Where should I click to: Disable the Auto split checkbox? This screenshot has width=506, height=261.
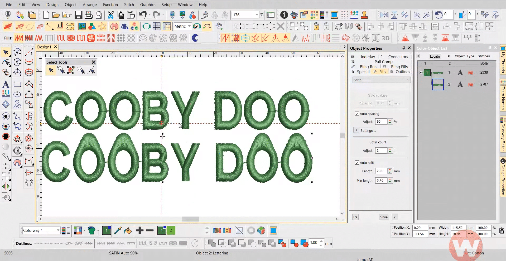(357, 163)
